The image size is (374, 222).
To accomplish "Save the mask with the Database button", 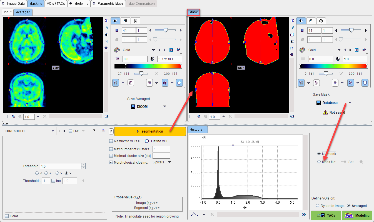I will click(327, 103).
